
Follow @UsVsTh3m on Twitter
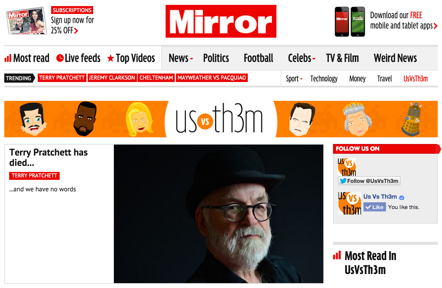point(369,181)
